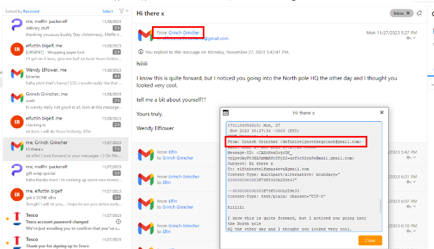This screenshot has width=434, height=249.
Task: Expand the 4-message count on binaries thread
Action: (x=116, y=76)
